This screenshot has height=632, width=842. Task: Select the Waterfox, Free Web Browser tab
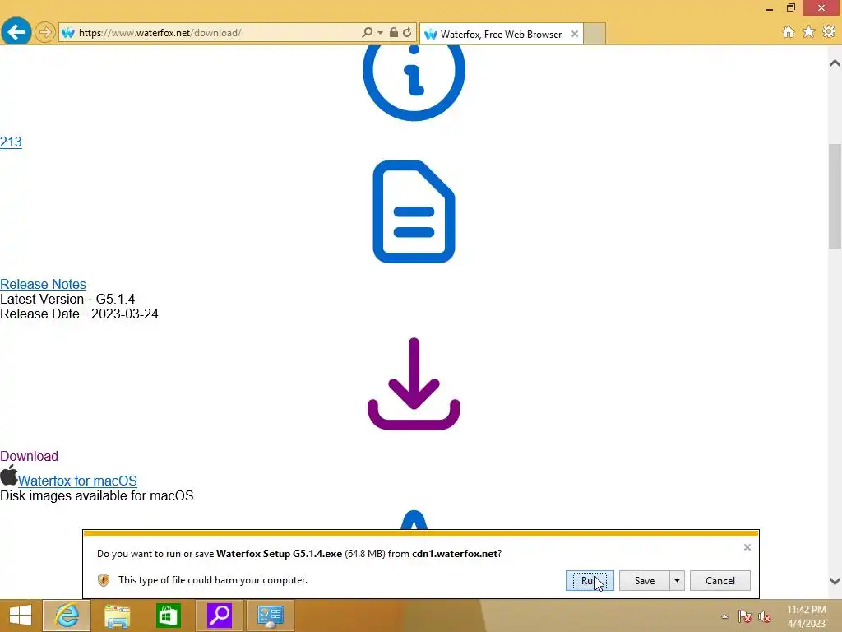pos(501,34)
